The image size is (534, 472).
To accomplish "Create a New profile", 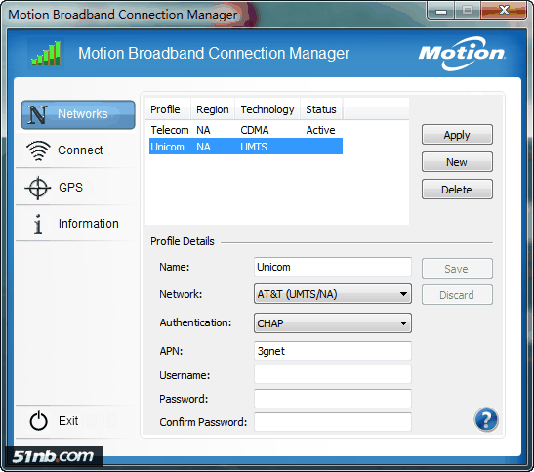I will point(457,162).
